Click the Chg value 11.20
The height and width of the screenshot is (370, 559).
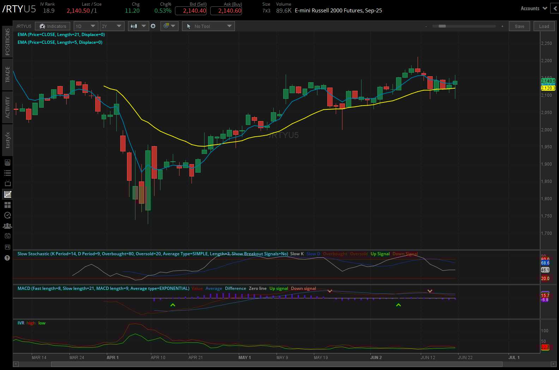point(132,11)
